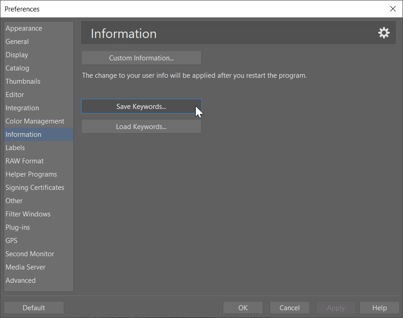This screenshot has width=403, height=318.
Task: Click the gear icon in the Information header
Action: pyautogui.click(x=384, y=32)
